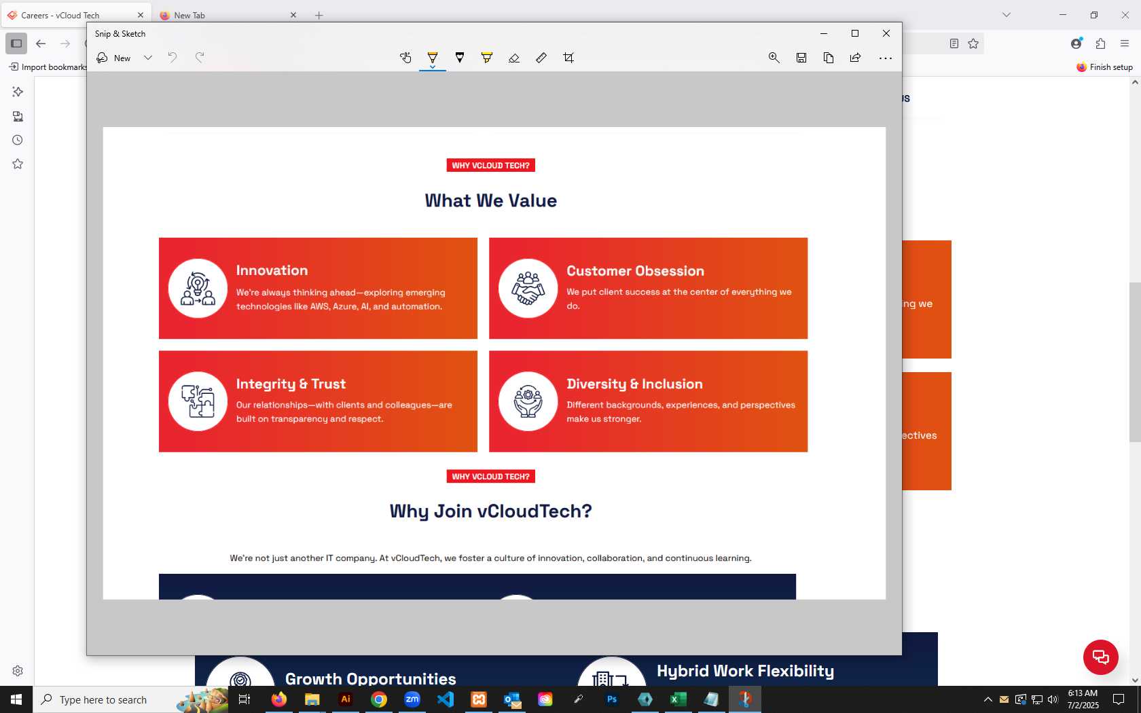Image resolution: width=1141 pixels, height=713 pixels.
Task: Click the Undo arrow in Snip & Sketch
Action: point(173,58)
